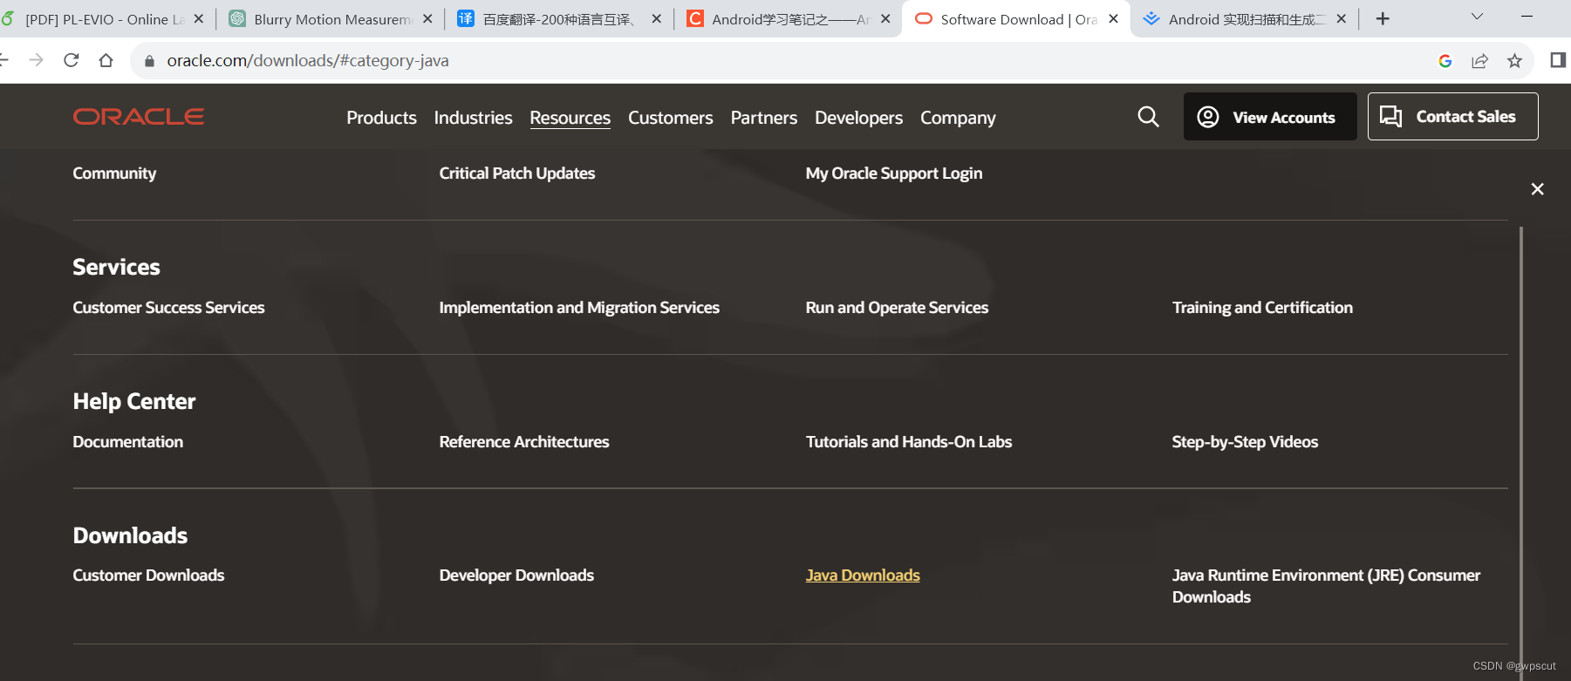This screenshot has height=681, width=1571.
Task: Open Reference Architectures link
Action: coord(524,442)
